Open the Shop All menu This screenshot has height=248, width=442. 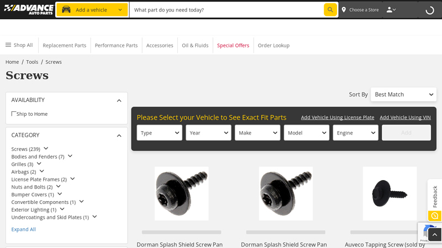tap(19, 45)
